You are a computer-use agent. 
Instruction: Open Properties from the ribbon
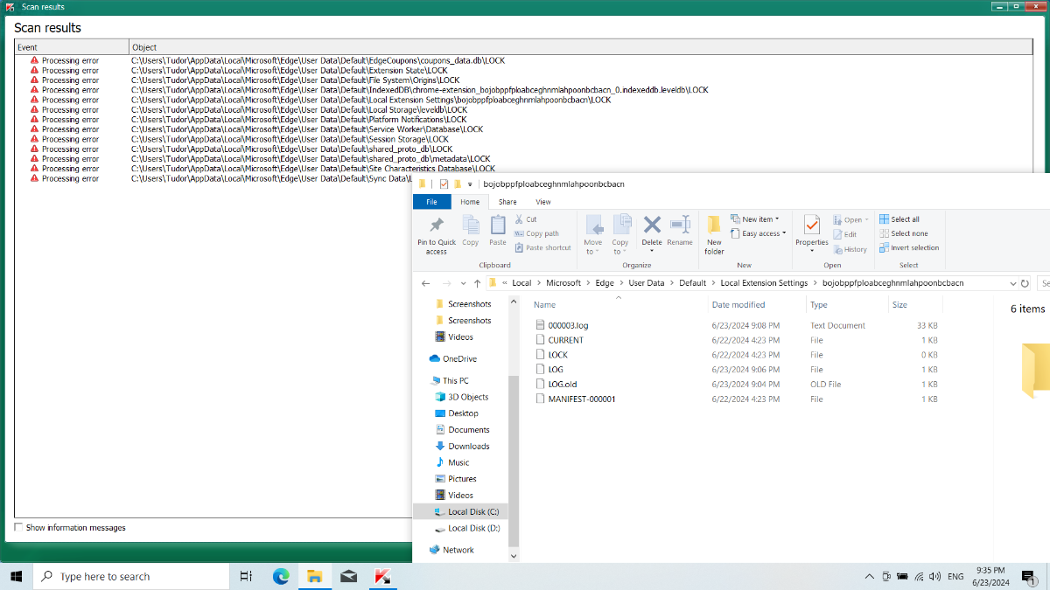811,226
